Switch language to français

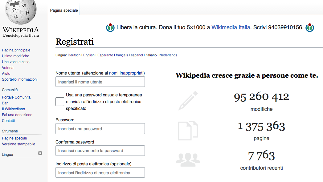coord(122,55)
